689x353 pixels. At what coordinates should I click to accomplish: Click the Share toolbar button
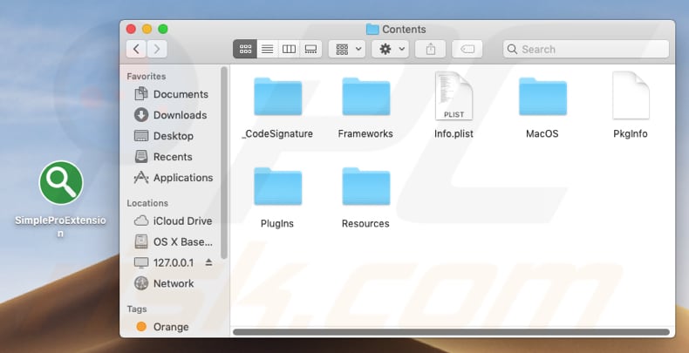(x=430, y=50)
